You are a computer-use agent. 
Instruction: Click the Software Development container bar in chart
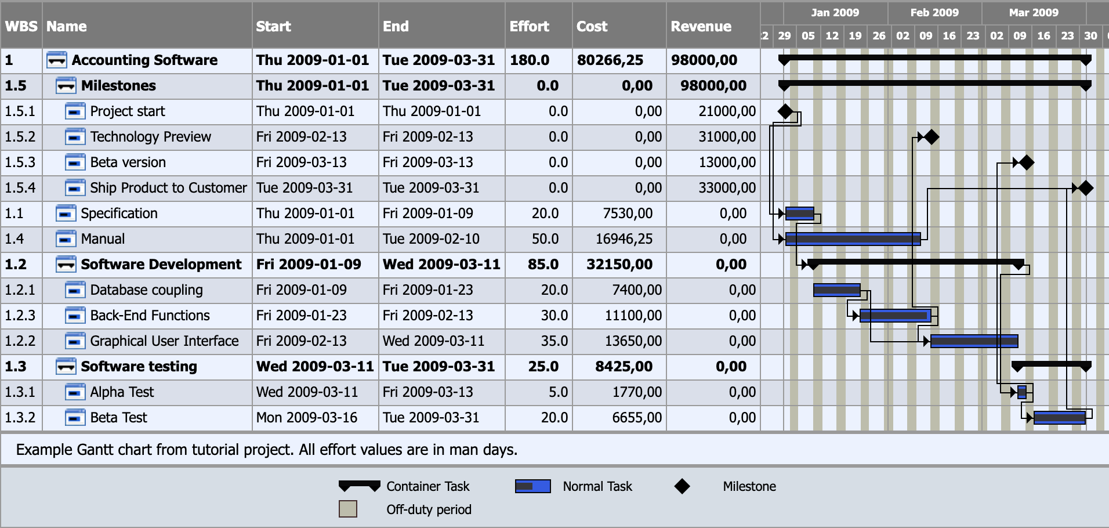(916, 263)
